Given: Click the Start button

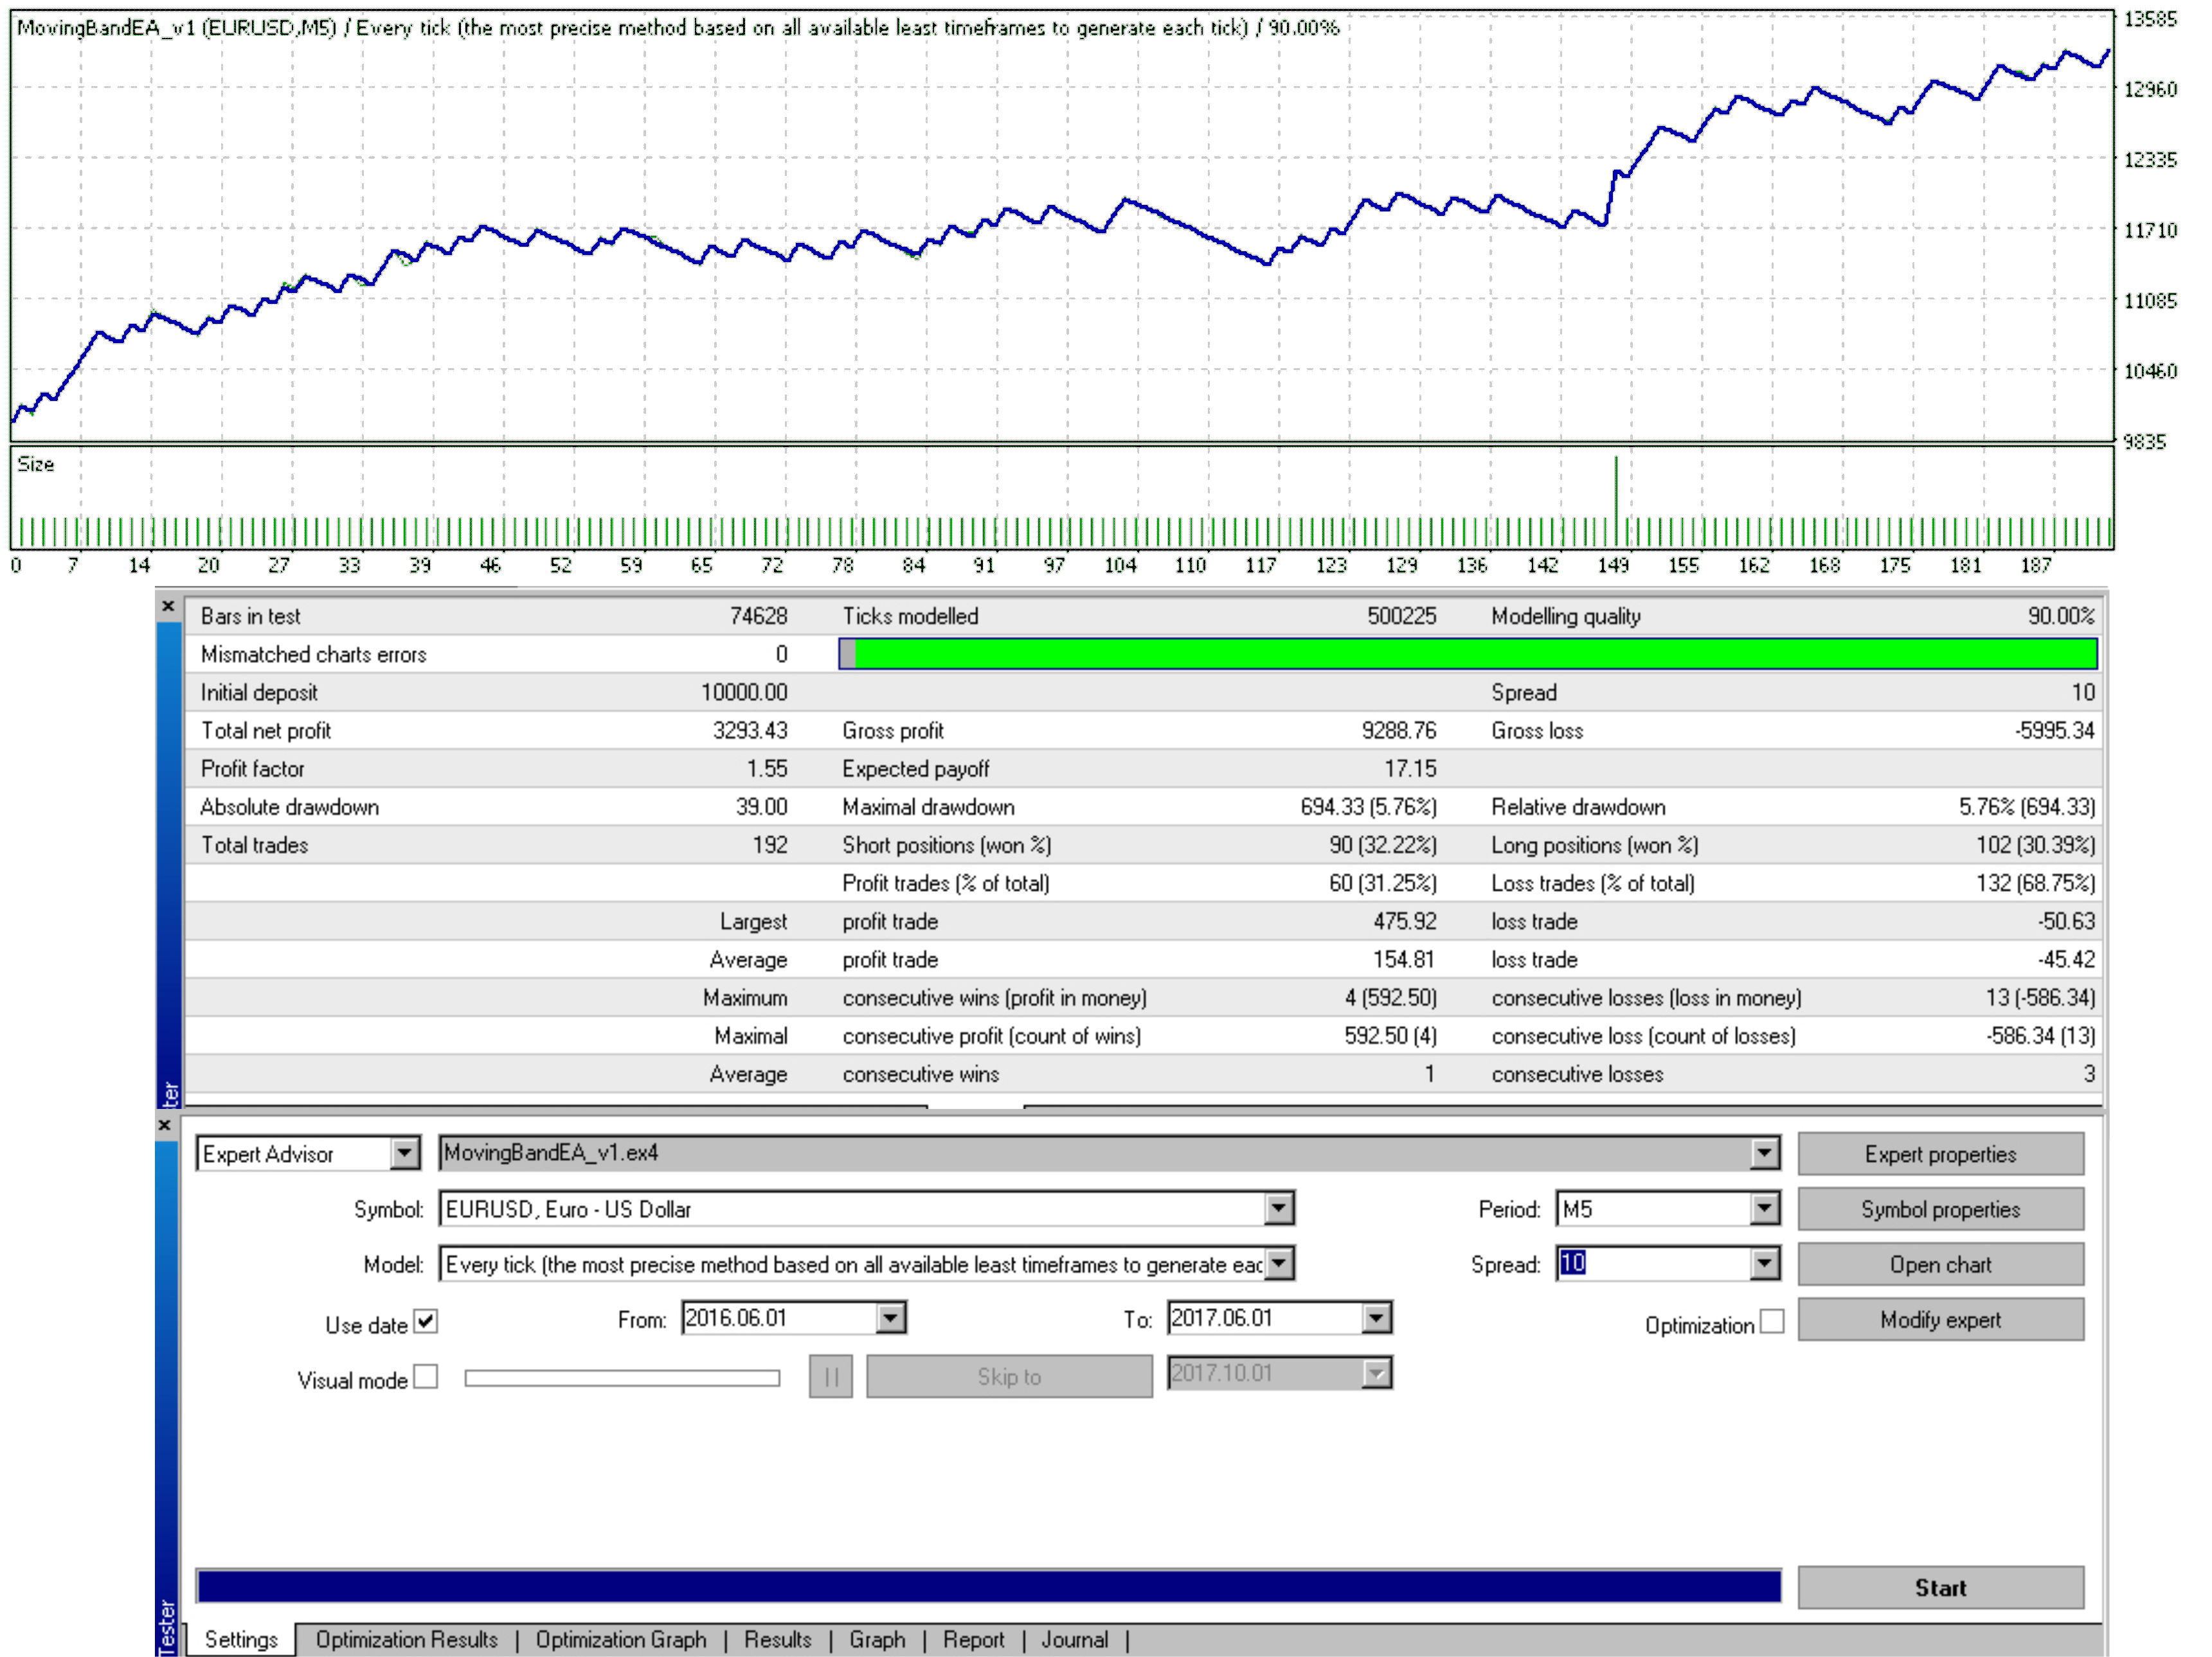Looking at the screenshot, I should [1939, 1587].
